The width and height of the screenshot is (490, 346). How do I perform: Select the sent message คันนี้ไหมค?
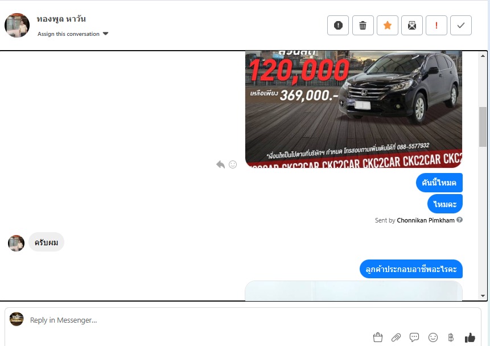(439, 183)
